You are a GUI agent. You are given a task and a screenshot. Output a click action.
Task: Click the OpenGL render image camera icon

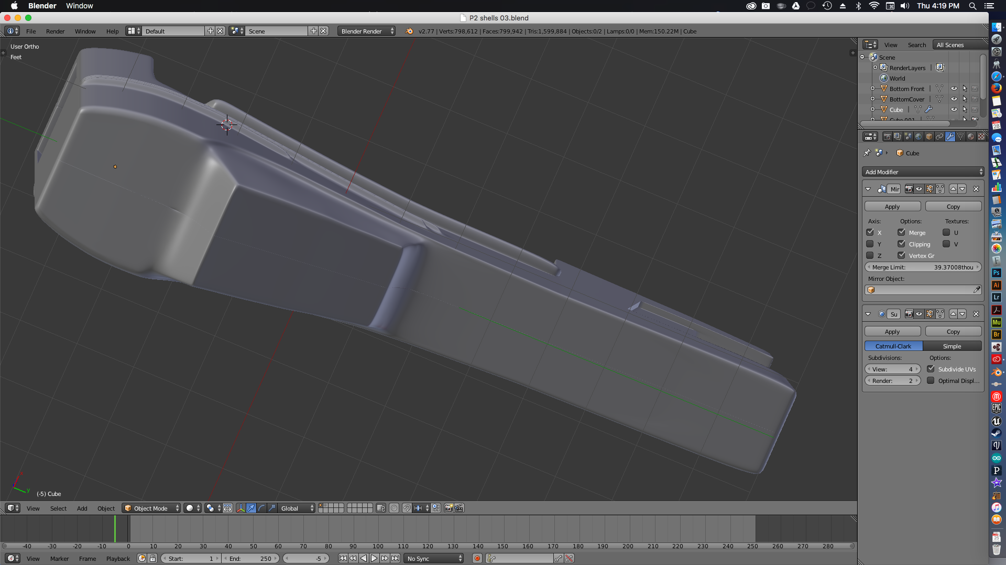449,508
